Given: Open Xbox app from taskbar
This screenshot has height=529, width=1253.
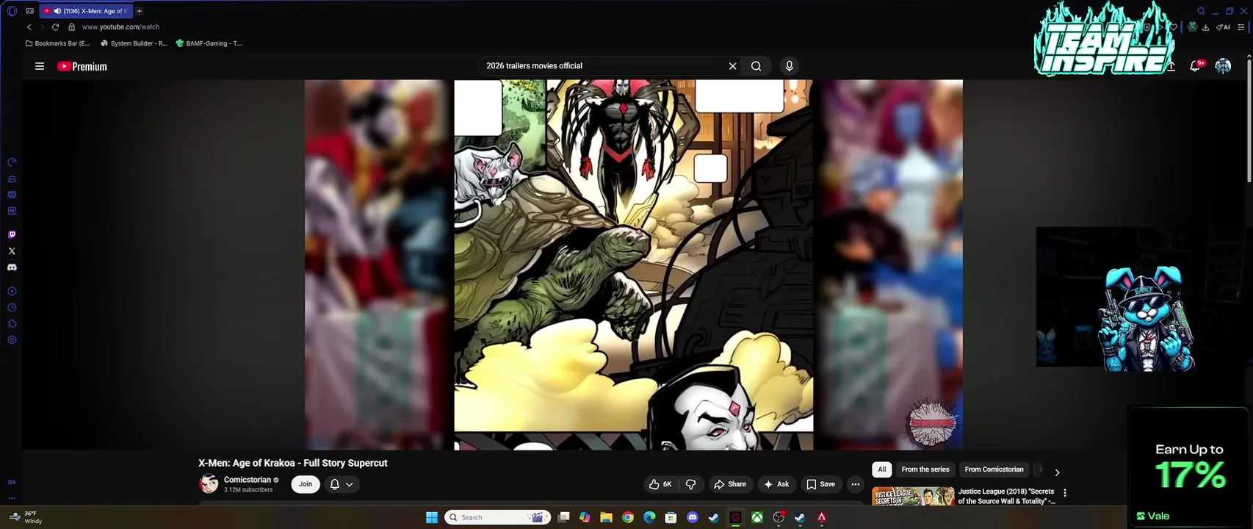Looking at the screenshot, I should (757, 517).
